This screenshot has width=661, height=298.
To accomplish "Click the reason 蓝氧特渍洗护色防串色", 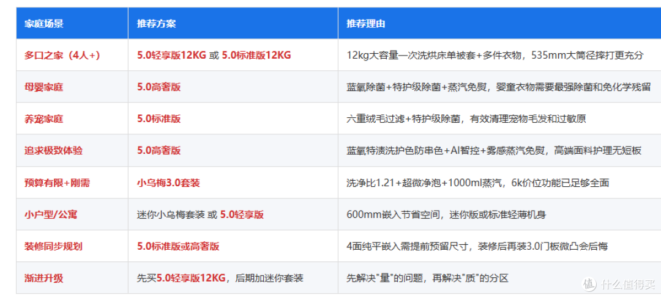I will 494,150.
